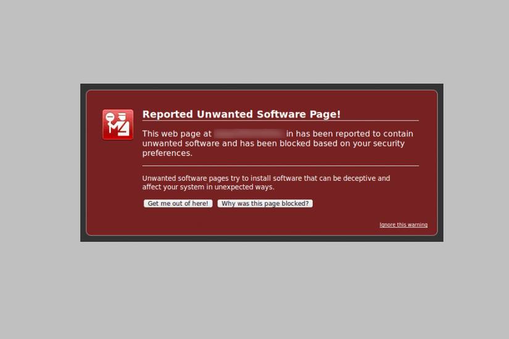Click the line starting 'Unwanted software pages try'
Image resolution: width=509 pixels, height=339 pixels.
tap(266, 178)
